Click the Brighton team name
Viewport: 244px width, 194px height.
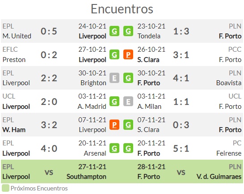[x=93, y=83]
